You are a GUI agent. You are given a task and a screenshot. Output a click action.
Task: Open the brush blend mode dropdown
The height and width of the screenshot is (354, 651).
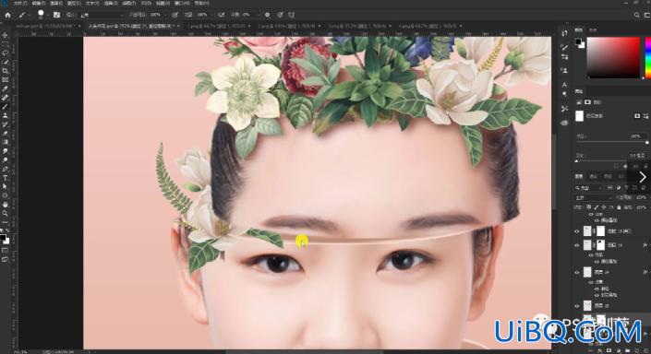102,15
